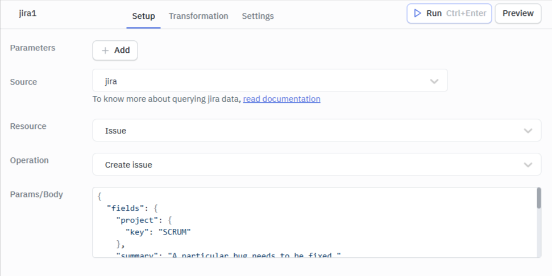552x276 pixels.
Task: Go to the Settings tab
Action: (258, 16)
